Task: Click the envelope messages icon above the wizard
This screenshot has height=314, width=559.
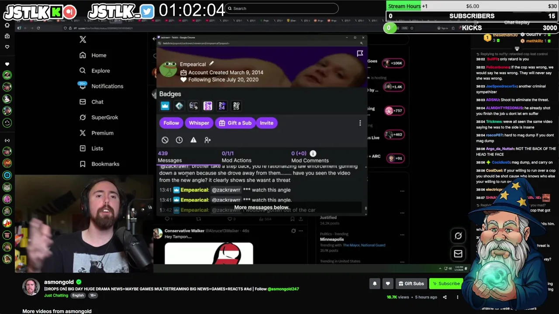Action: 458,253
